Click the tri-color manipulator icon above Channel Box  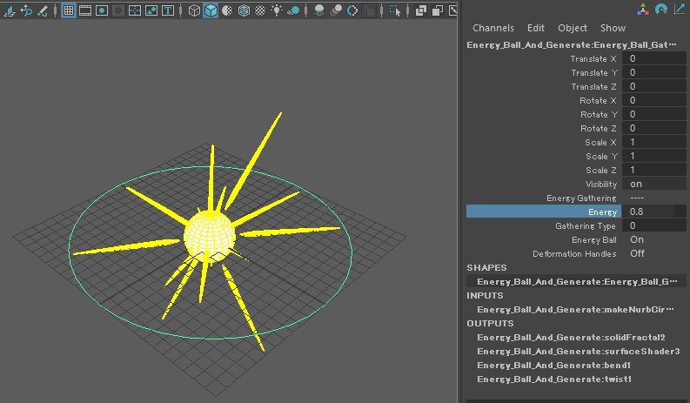[641, 10]
